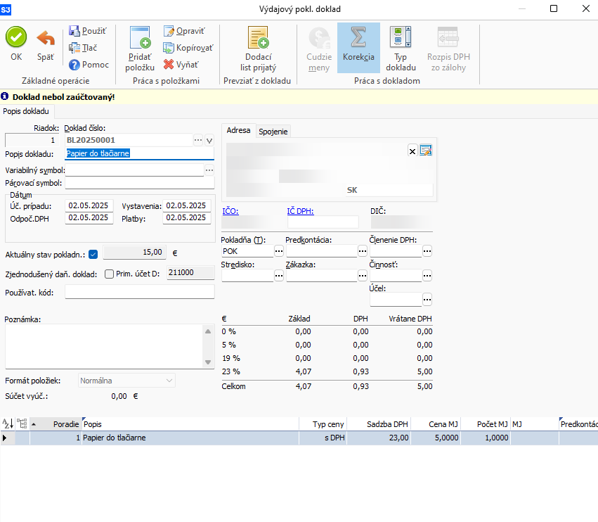The width and height of the screenshot is (598, 522).
Task: Open Činnosť lookup ellipsis button
Action: coord(427,276)
